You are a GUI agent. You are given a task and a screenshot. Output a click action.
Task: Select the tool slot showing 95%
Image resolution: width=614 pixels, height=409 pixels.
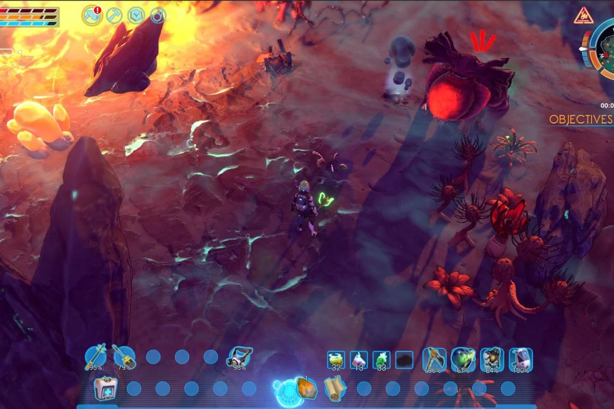pos(96,356)
